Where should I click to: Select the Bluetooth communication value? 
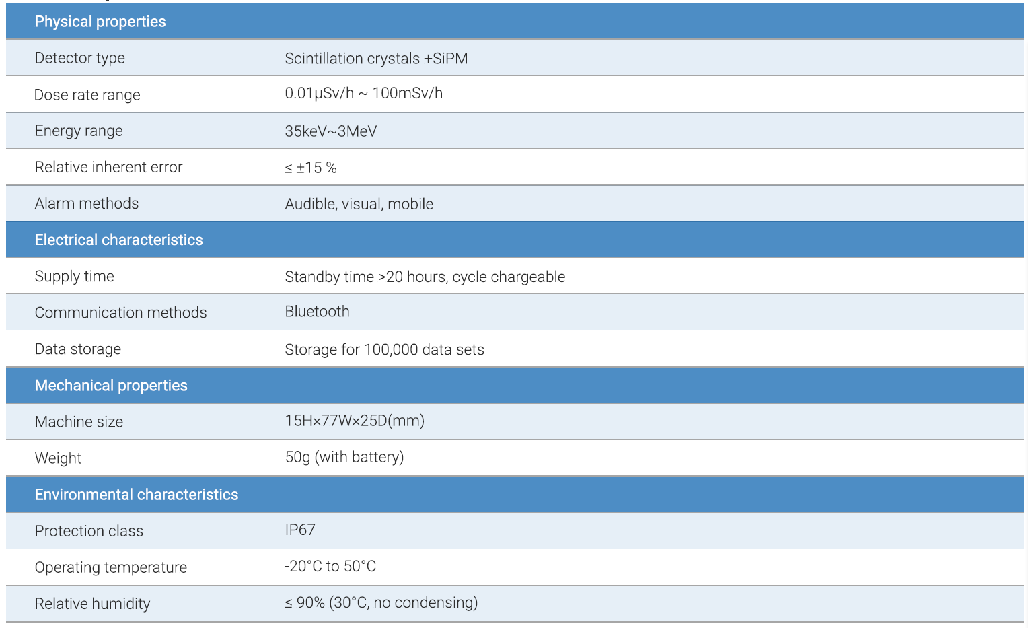point(317,312)
